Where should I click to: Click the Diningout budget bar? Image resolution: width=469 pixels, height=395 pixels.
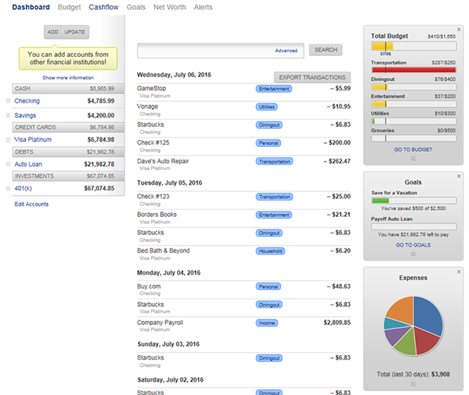pyautogui.click(x=414, y=87)
